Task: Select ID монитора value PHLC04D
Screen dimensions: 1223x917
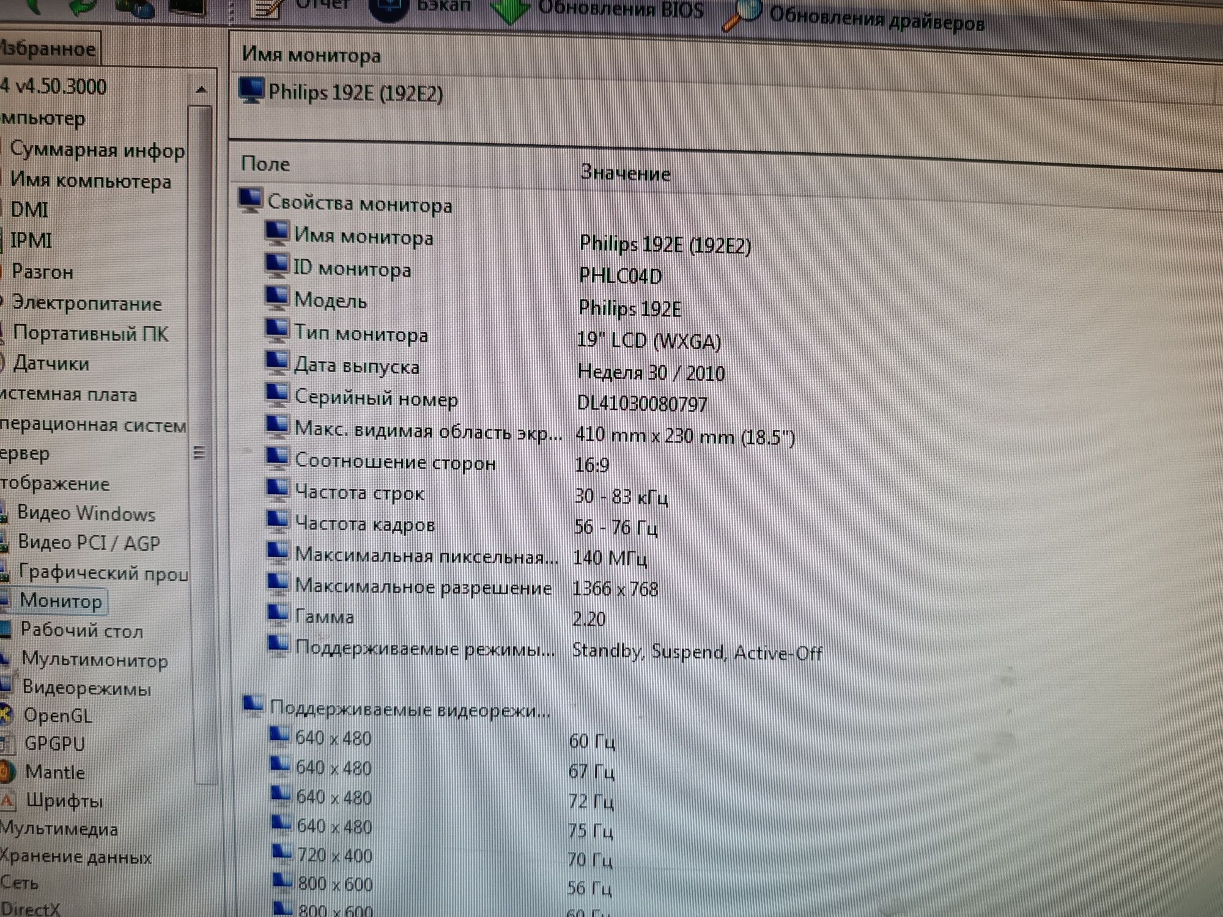Action: click(x=621, y=276)
